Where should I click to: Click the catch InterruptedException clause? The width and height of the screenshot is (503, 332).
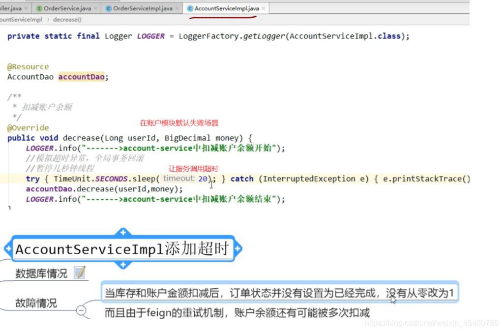[299, 179]
